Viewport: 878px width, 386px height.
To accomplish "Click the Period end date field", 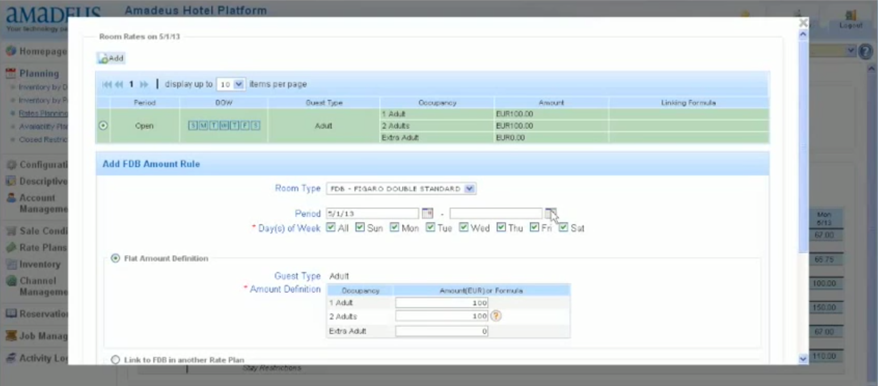I will pyautogui.click(x=496, y=214).
